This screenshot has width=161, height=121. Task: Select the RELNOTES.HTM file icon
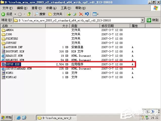click(x=3, y=60)
